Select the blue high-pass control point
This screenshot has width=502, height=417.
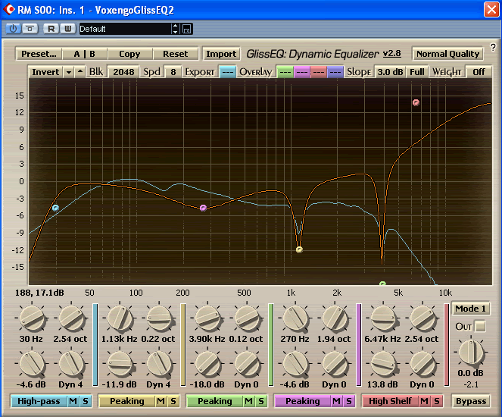56,208
